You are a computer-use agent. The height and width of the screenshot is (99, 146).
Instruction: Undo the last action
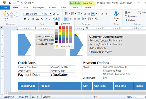pyautogui.click(x=22, y=3)
